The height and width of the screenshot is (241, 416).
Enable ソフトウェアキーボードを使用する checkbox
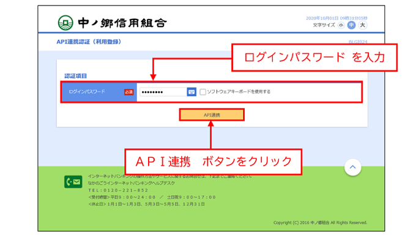(202, 92)
